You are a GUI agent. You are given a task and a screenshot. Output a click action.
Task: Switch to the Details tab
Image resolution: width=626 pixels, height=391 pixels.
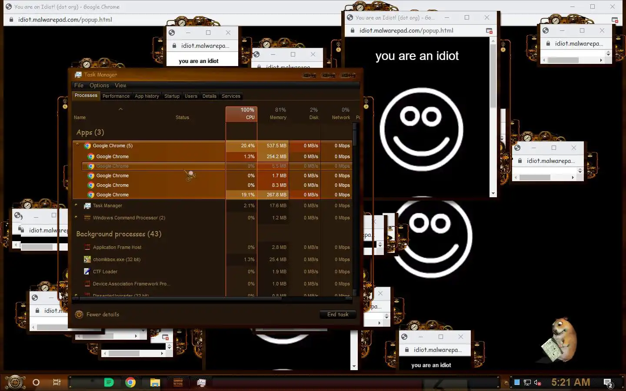pos(209,96)
